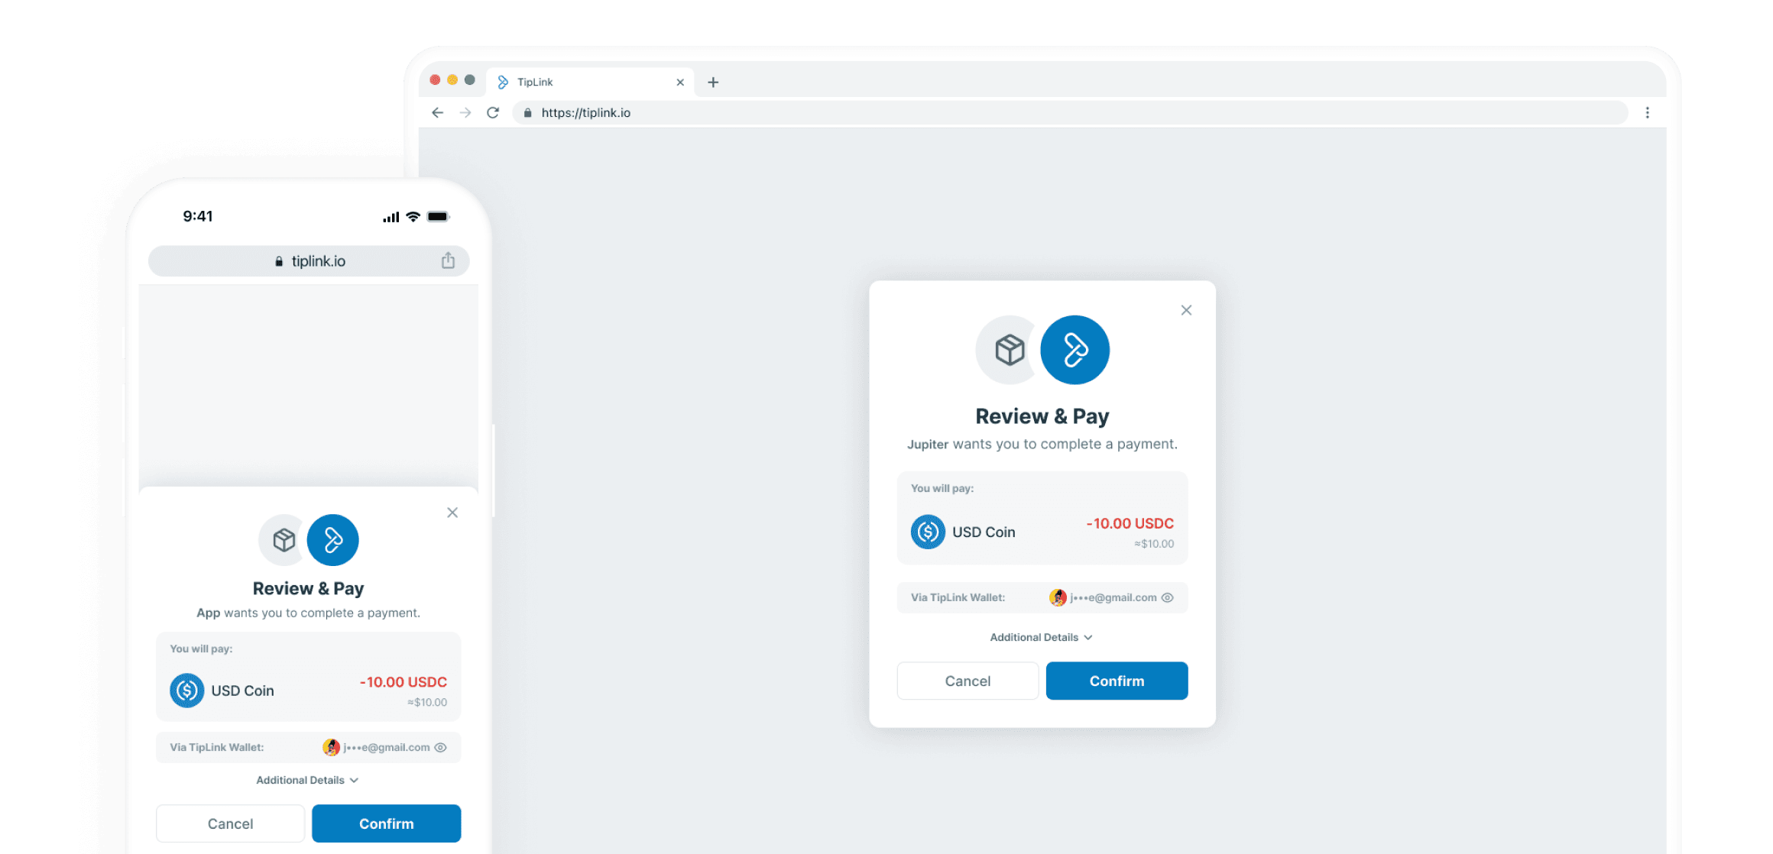Close the mobile payment dialog
Viewport: 1773px width, 854px height.
click(452, 513)
